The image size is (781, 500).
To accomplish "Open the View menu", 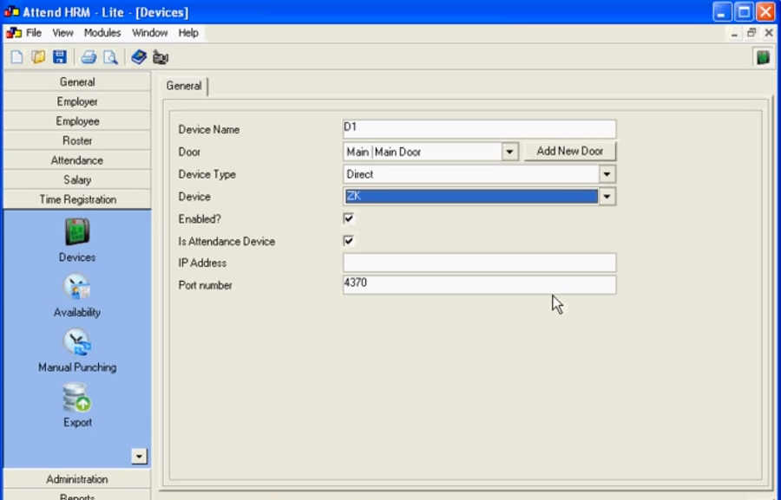I will 62,33.
